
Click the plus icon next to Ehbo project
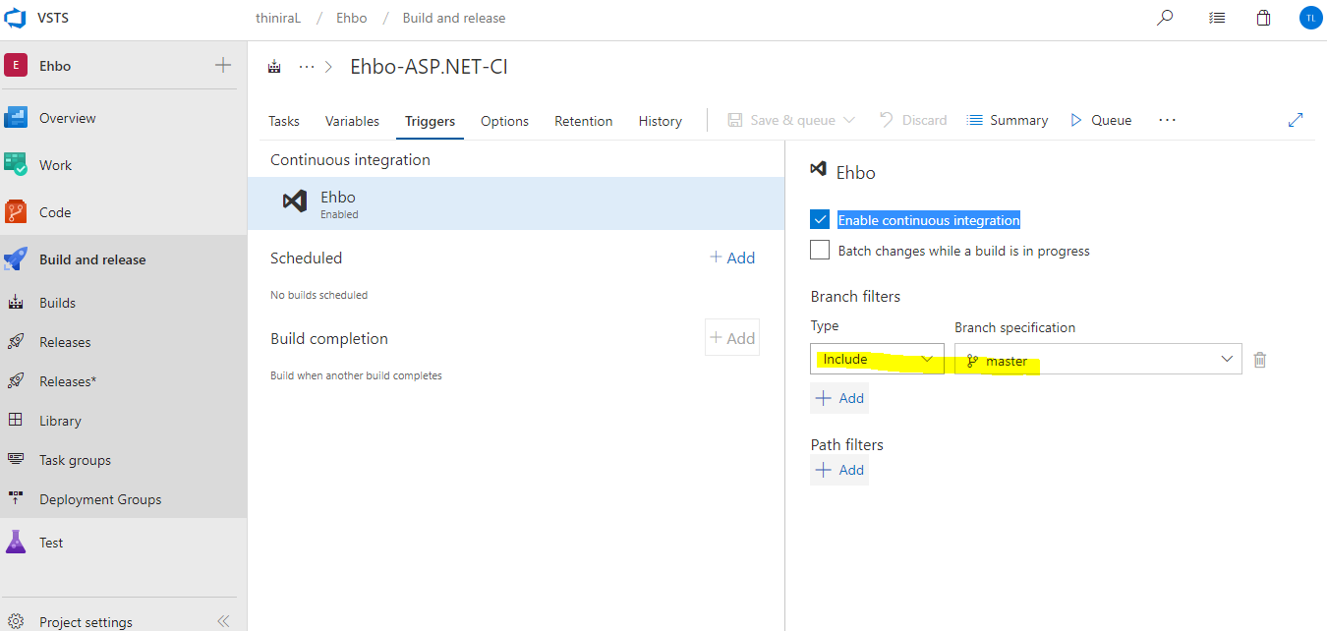click(223, 65)
